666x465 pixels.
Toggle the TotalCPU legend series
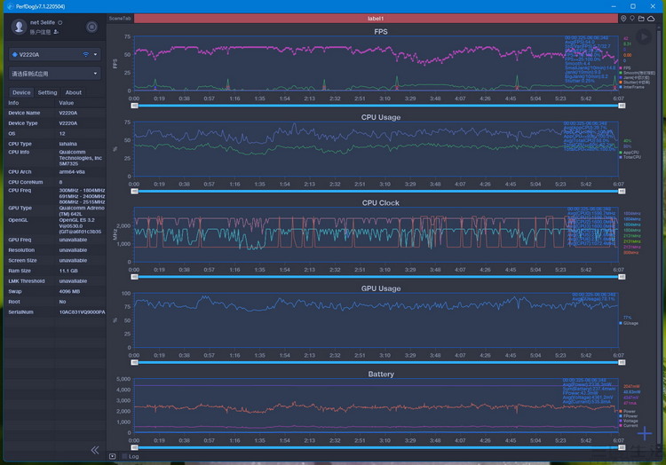tap(630, 157)
